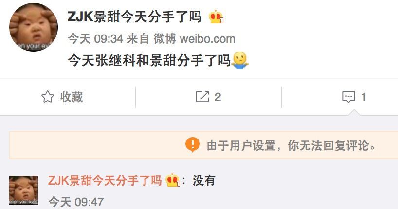Open the commenter's small avatar
Screen dimensions: 398x209
click(24, 191)
